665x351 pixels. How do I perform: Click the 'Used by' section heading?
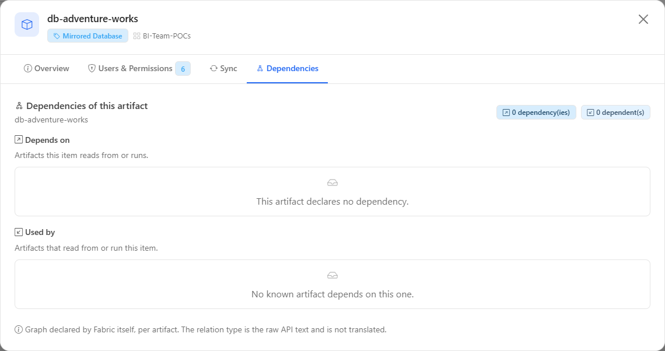[x=40, y=232]
